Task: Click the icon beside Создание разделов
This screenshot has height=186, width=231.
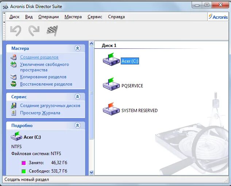Action: 14,57
